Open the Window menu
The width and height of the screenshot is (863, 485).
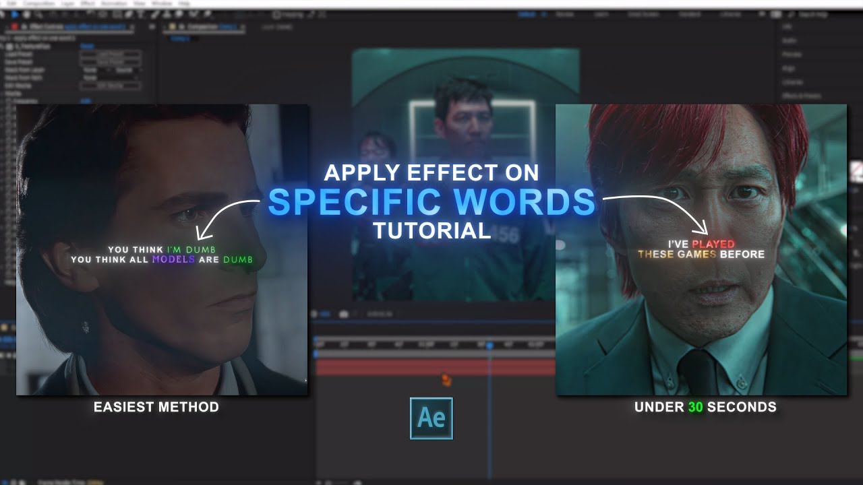(161, 3)
